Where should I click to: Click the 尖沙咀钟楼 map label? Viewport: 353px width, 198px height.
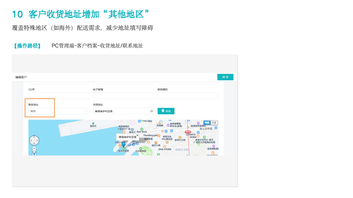click(x=141, y=151)
